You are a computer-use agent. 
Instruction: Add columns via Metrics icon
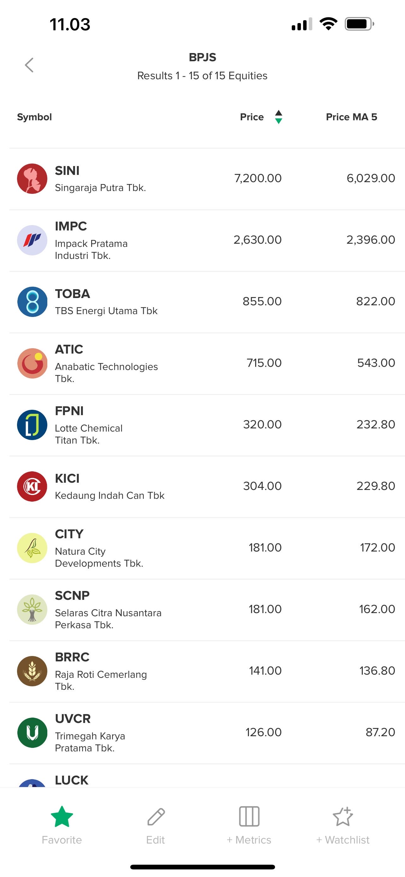tap(249, 817)
